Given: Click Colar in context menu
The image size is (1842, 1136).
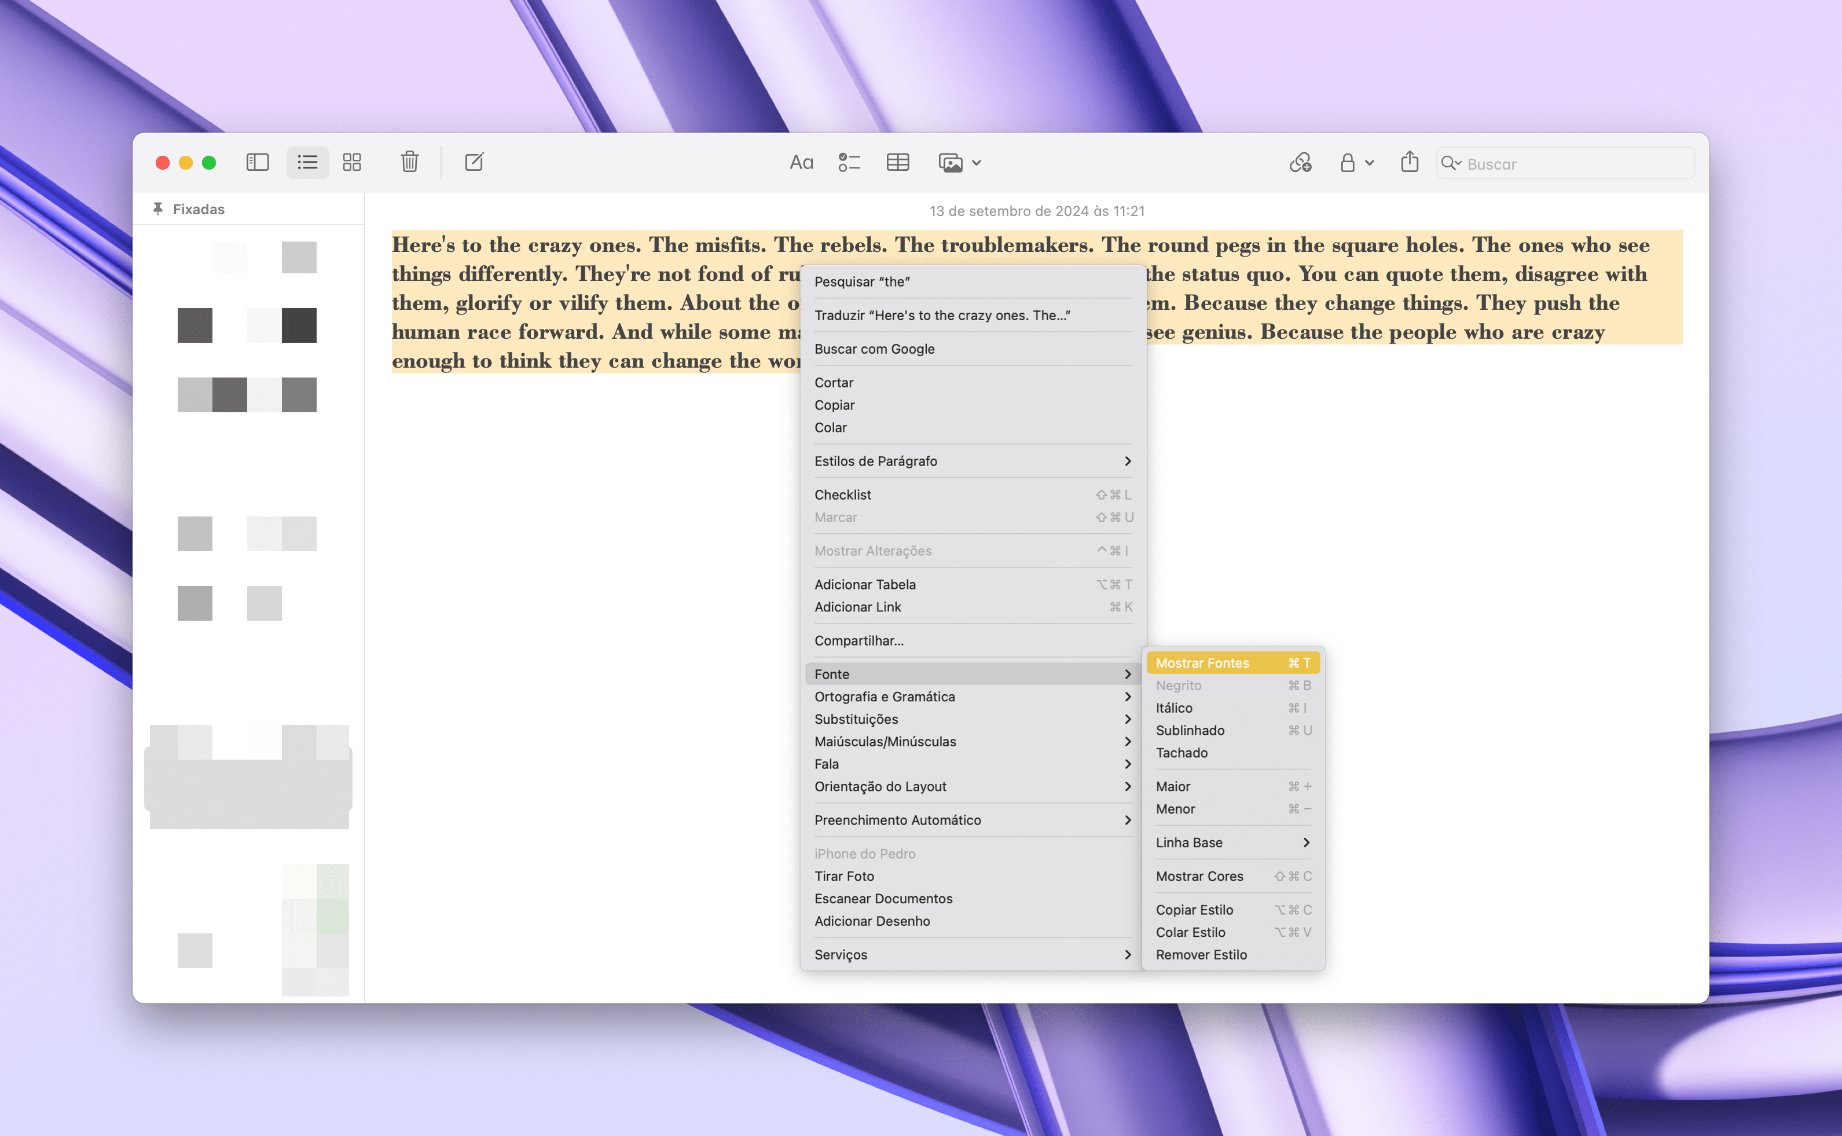Looking at the screenshot, I should coord(973,427).
